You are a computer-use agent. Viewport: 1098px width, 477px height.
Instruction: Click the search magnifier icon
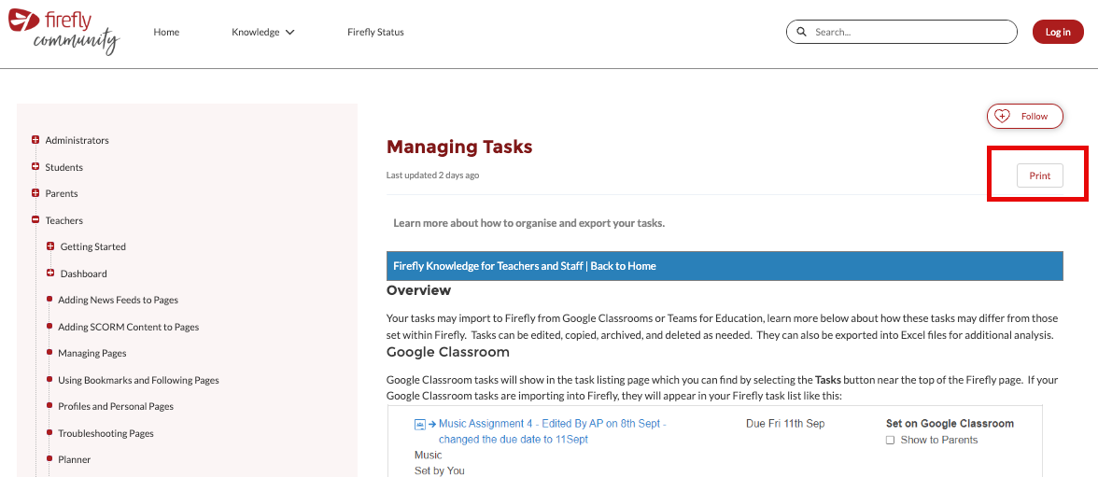point(801,32)
